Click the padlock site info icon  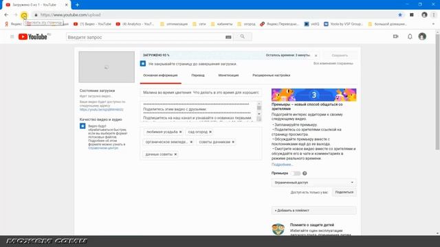click(x=36, y=15)
